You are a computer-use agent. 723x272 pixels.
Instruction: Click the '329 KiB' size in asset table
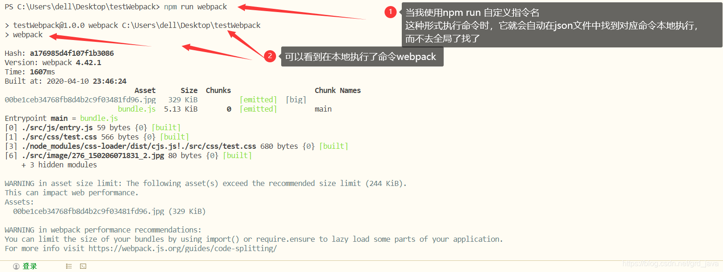coord(183,100)
